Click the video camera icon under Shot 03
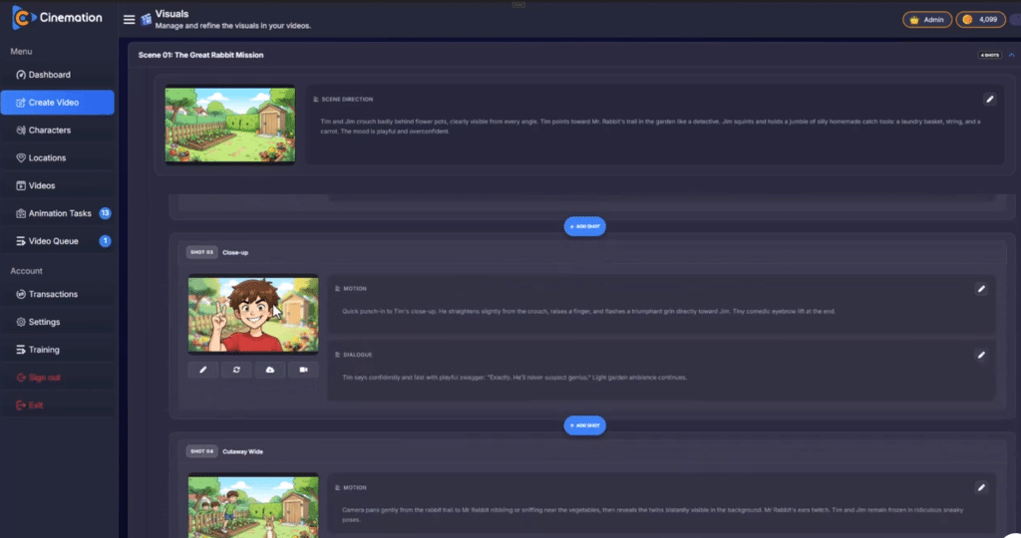Screen dimensions: 1021x538 pyautogui.click(x=302, y=370)
